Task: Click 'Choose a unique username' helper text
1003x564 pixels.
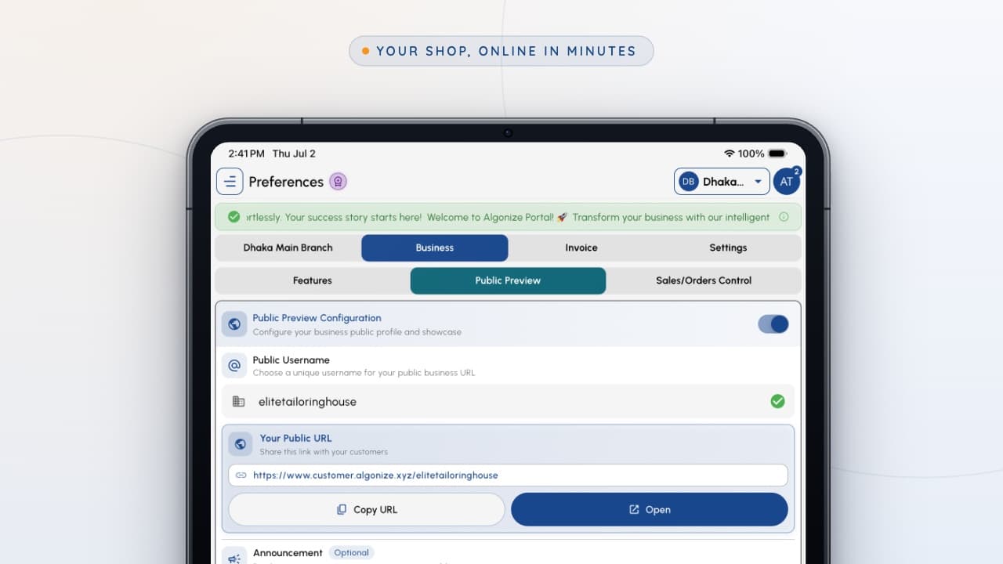Action: click(364, 373)
